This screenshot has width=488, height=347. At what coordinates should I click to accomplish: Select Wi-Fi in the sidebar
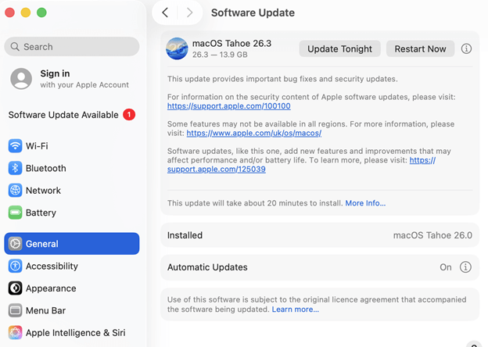tap(72, 146)
